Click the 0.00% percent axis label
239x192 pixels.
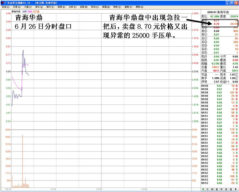click(195, 71)
